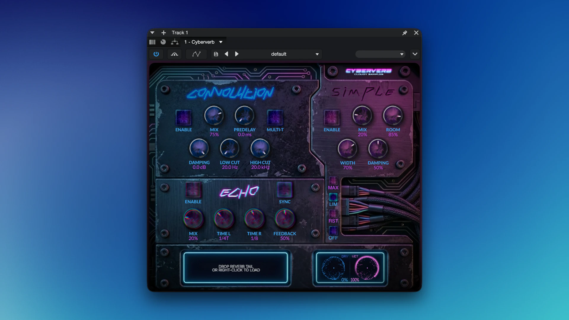
Task: Click the DRY level dial
Action: (x=333, y=268)
